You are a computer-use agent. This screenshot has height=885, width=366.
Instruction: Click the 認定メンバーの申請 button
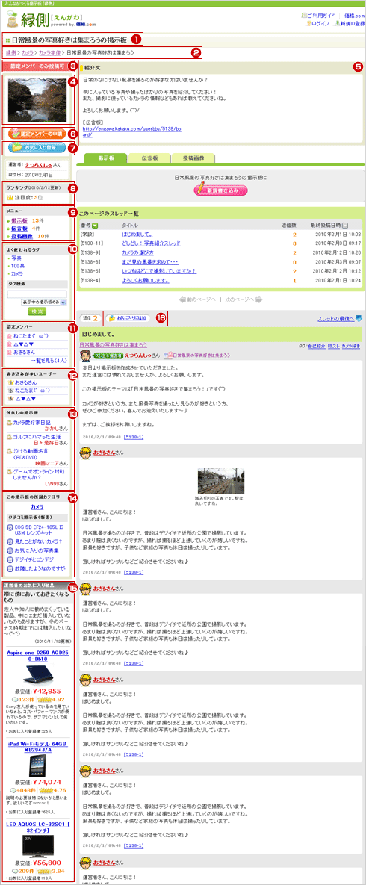click(38, 134)
